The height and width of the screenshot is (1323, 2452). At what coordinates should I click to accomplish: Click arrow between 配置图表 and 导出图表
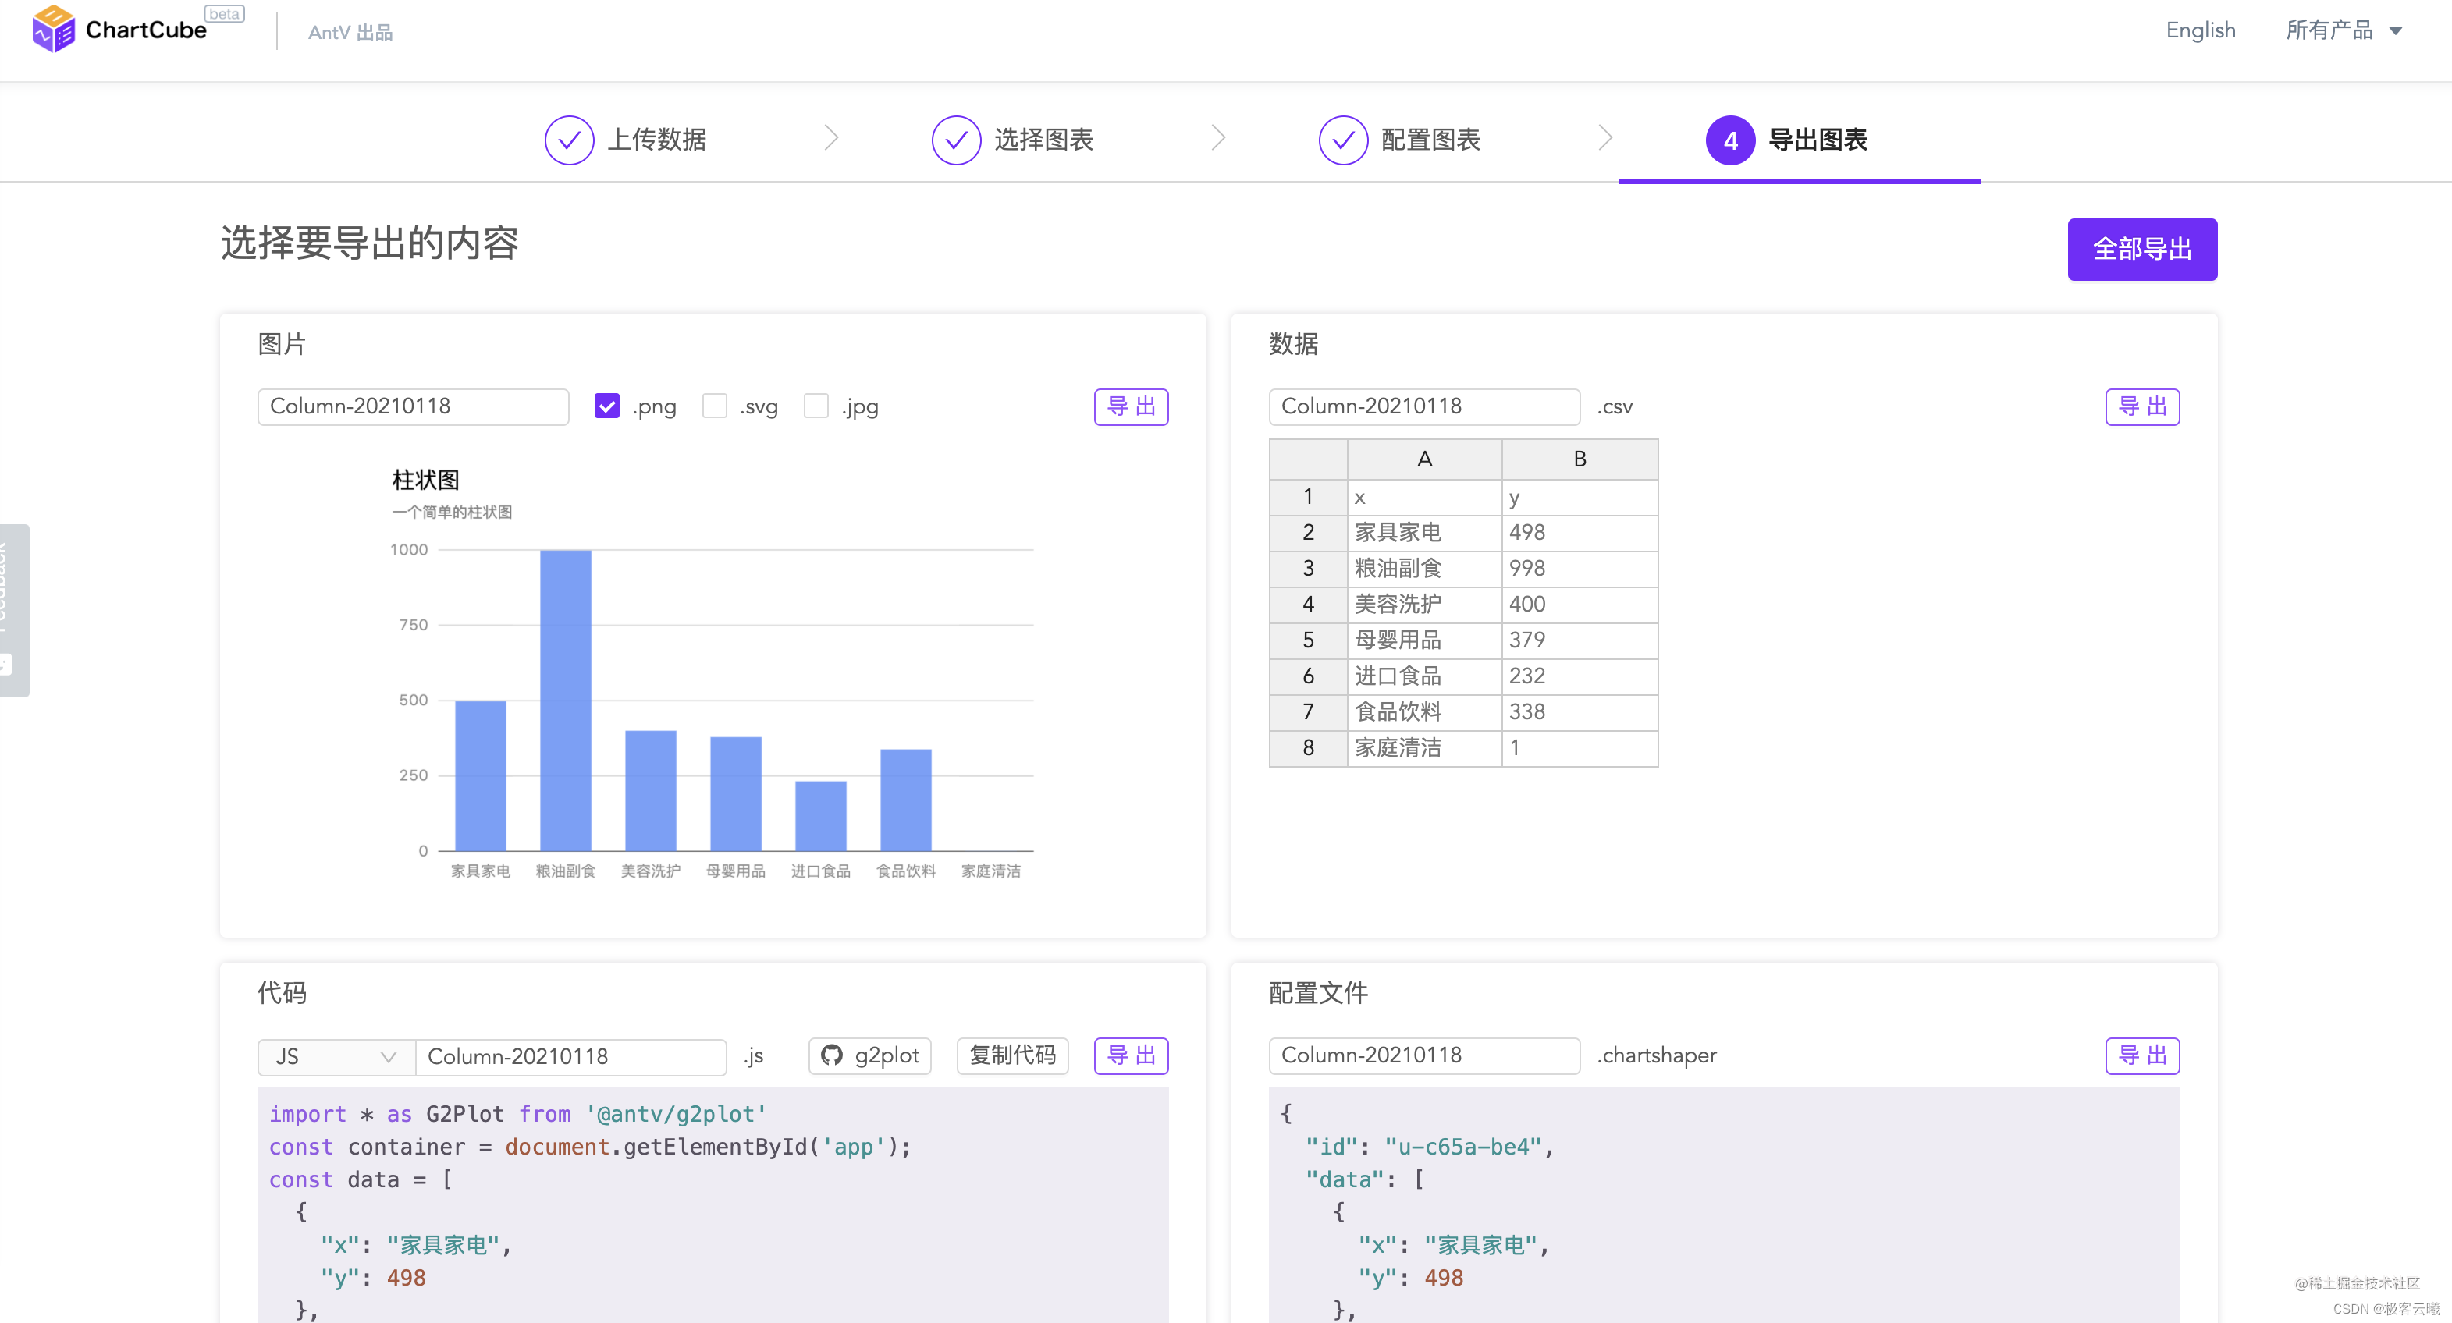click(x=1604, y=138)
